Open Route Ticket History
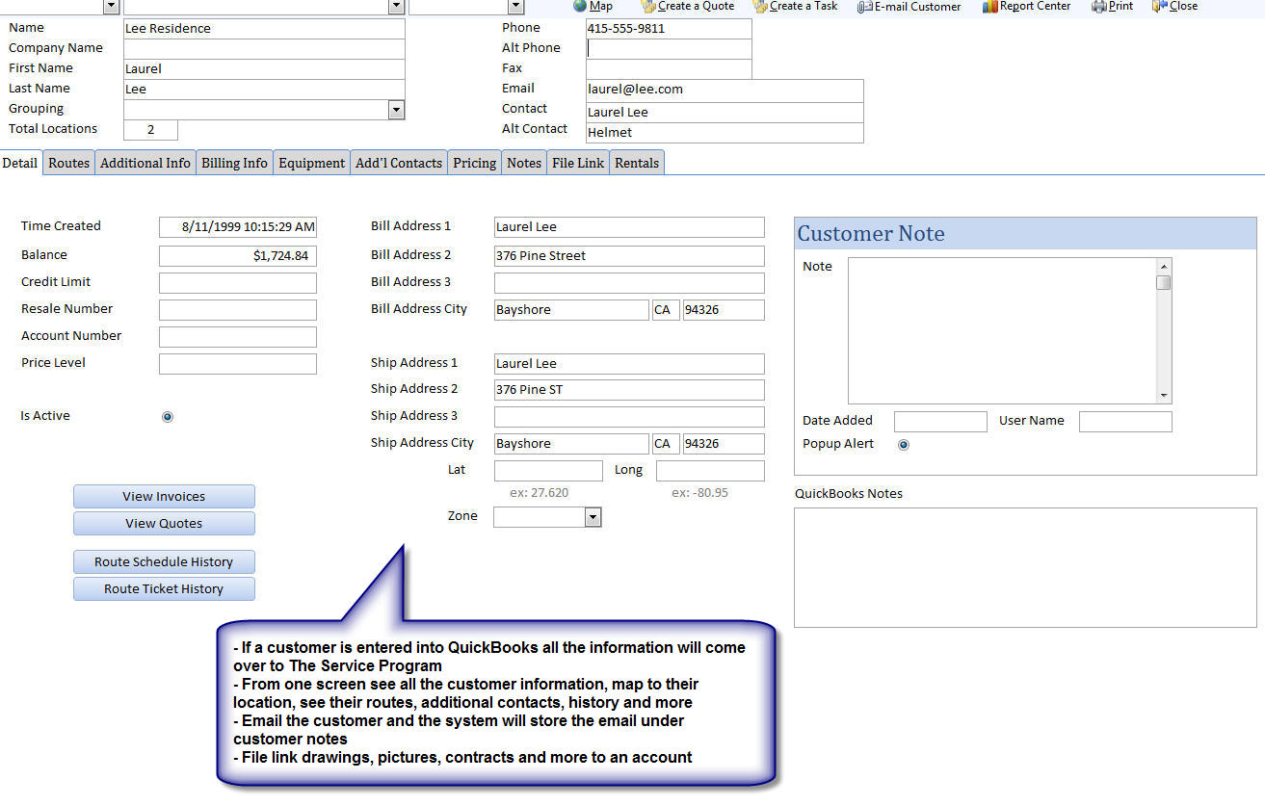Image resolution: width=1265 pixels, height=806 pixels. tap(164, 589)
